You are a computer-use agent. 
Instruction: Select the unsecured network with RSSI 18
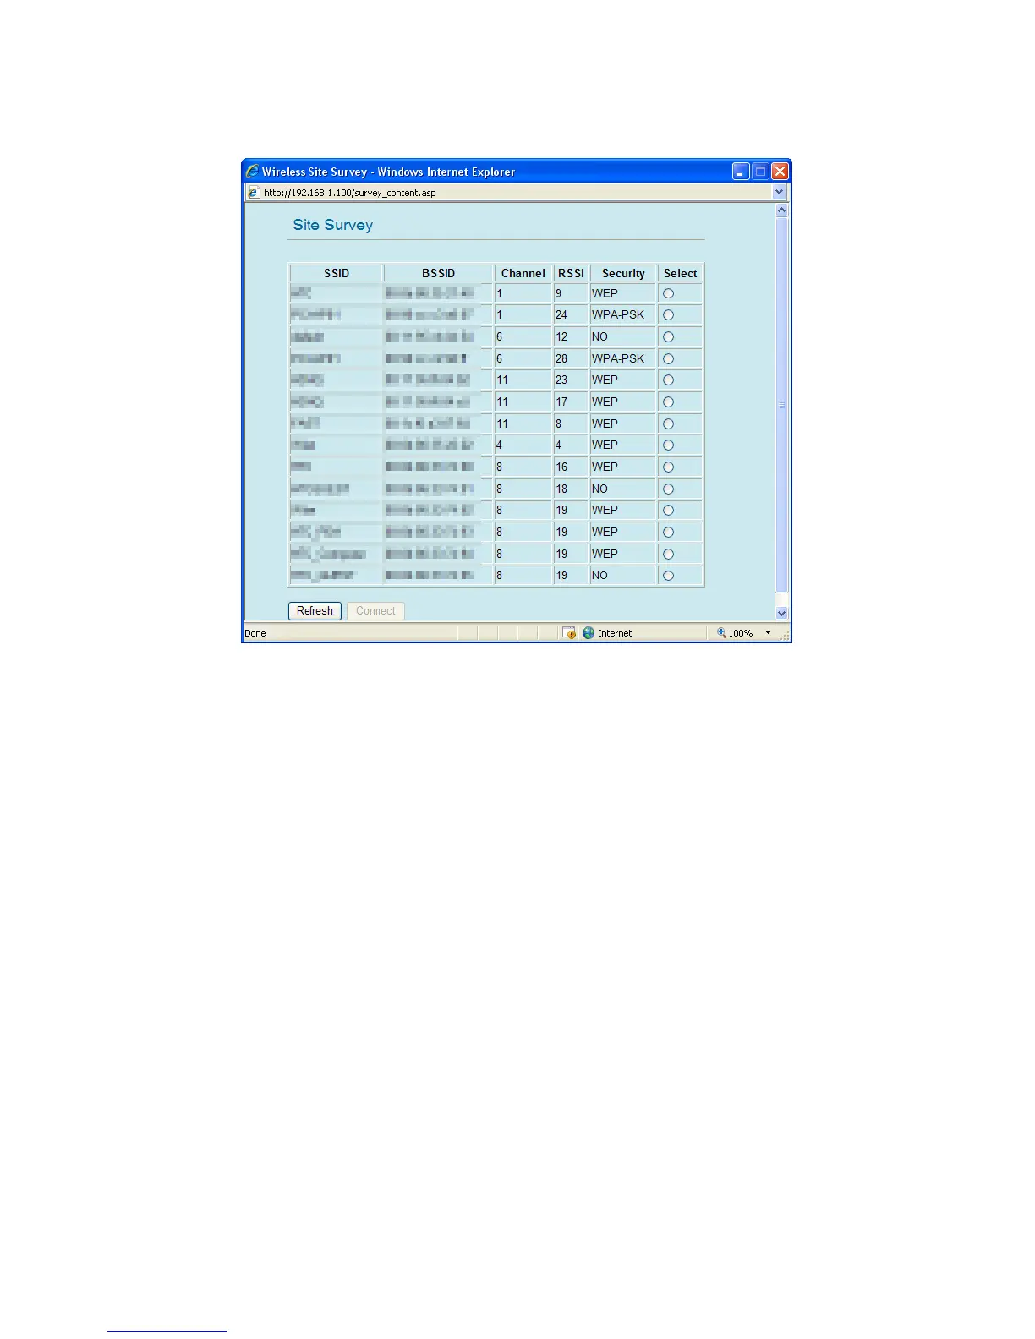668,489
